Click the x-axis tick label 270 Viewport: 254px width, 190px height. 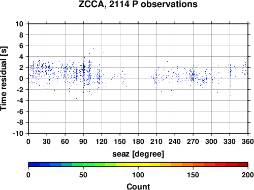click(x=193, y=141)
